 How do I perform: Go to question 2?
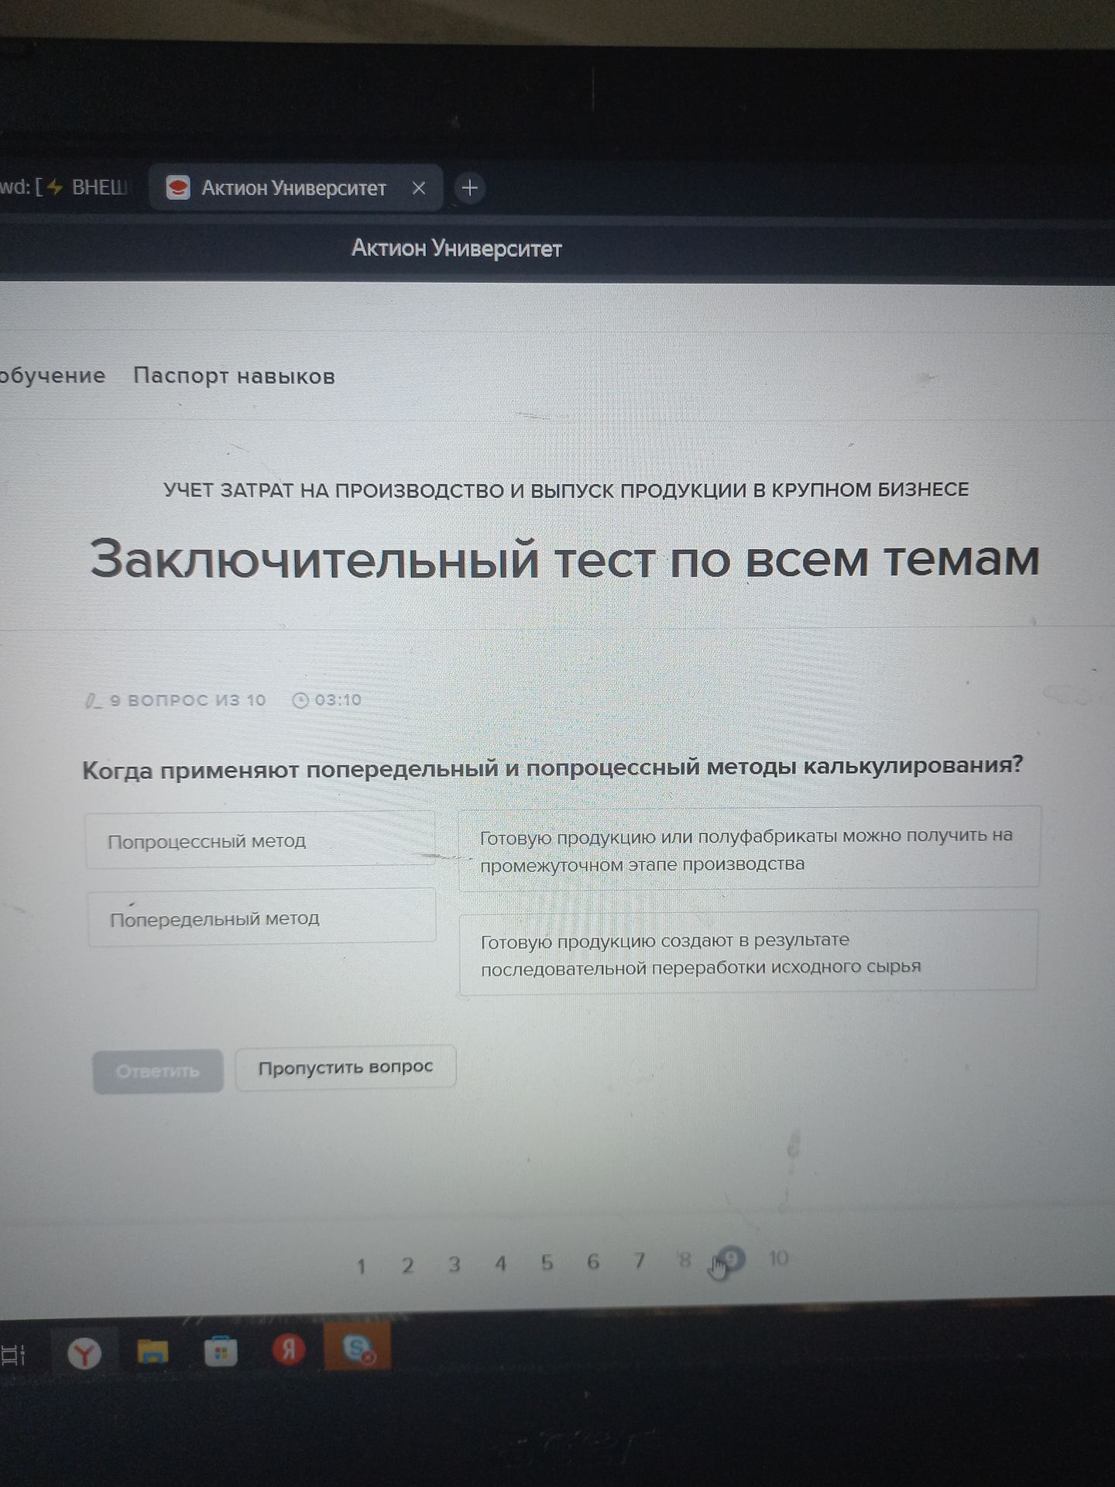[407, 1265]
